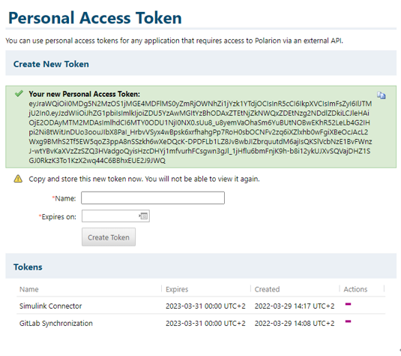Click the Tokens section header
401x356 pixels.
28,267
